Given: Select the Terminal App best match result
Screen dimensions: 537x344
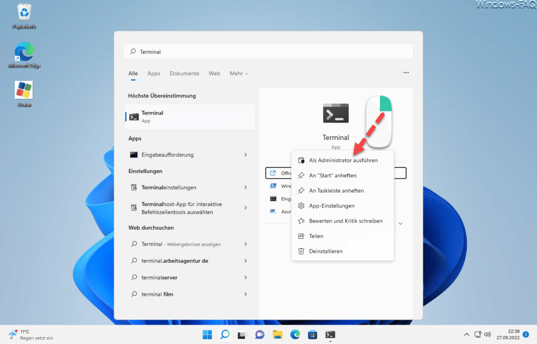Looking at the screenshot, I should (x=190, y=117).
